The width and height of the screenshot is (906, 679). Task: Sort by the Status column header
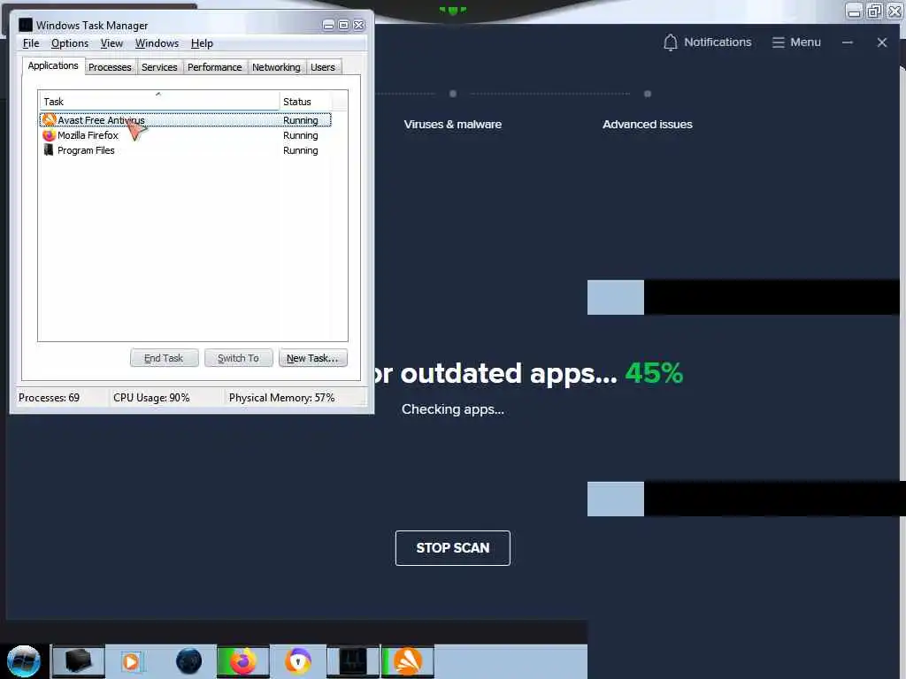pyautogui.click(x=305, y=102)
